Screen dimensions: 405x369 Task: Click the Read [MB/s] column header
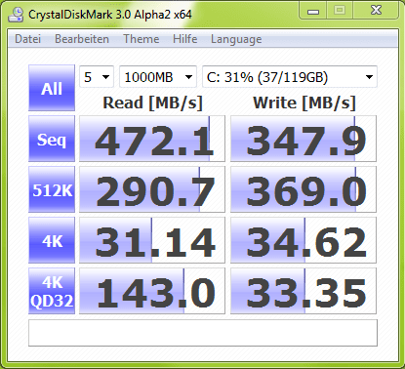point(152,102)
